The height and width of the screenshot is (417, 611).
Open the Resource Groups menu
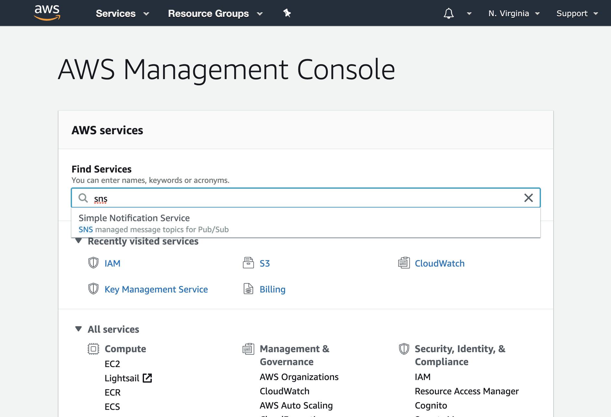pos(208,13)
